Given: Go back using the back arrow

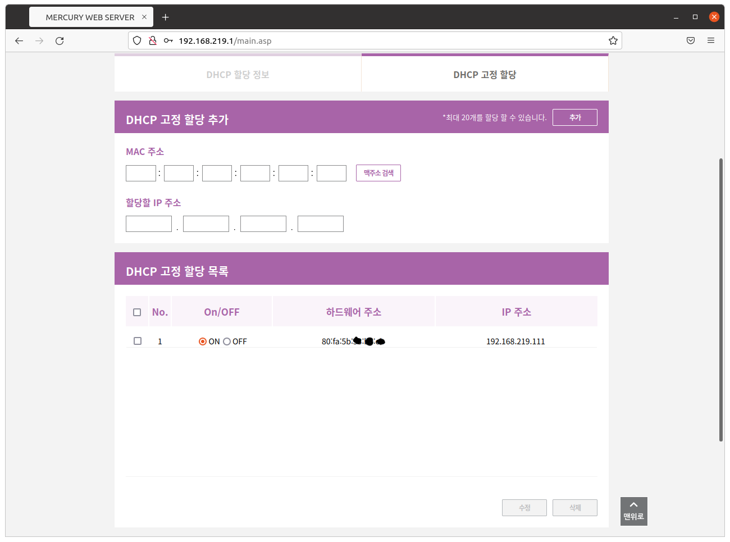Looking at the screenshot, I should click(19, 40).
